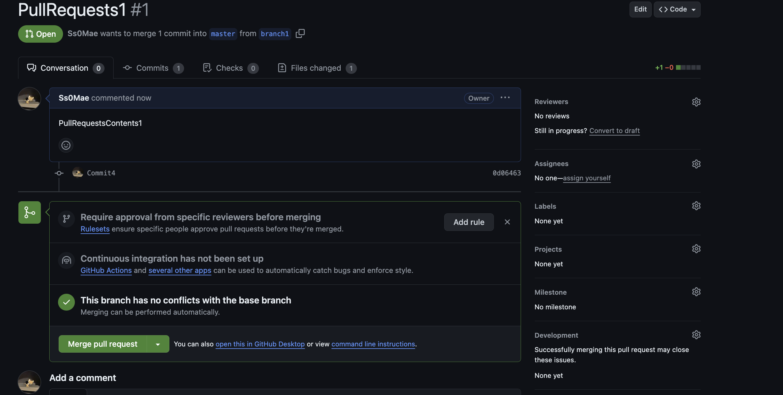
Task: Open the Development gear settings
Action: point(696,335)
